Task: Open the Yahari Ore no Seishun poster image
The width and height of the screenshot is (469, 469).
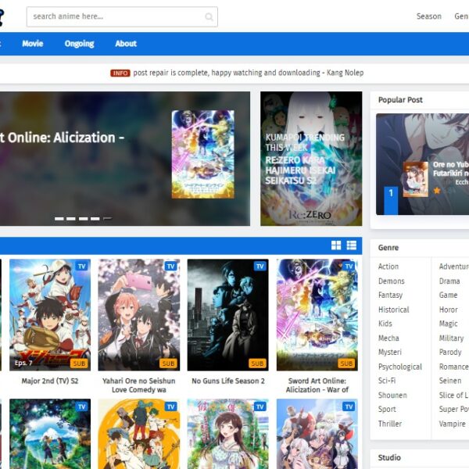Action: (x=139, y=315)
